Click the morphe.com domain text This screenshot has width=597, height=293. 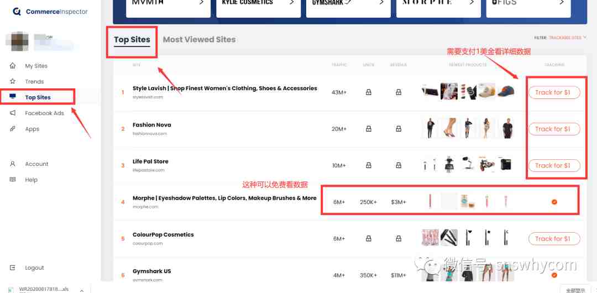145,207
